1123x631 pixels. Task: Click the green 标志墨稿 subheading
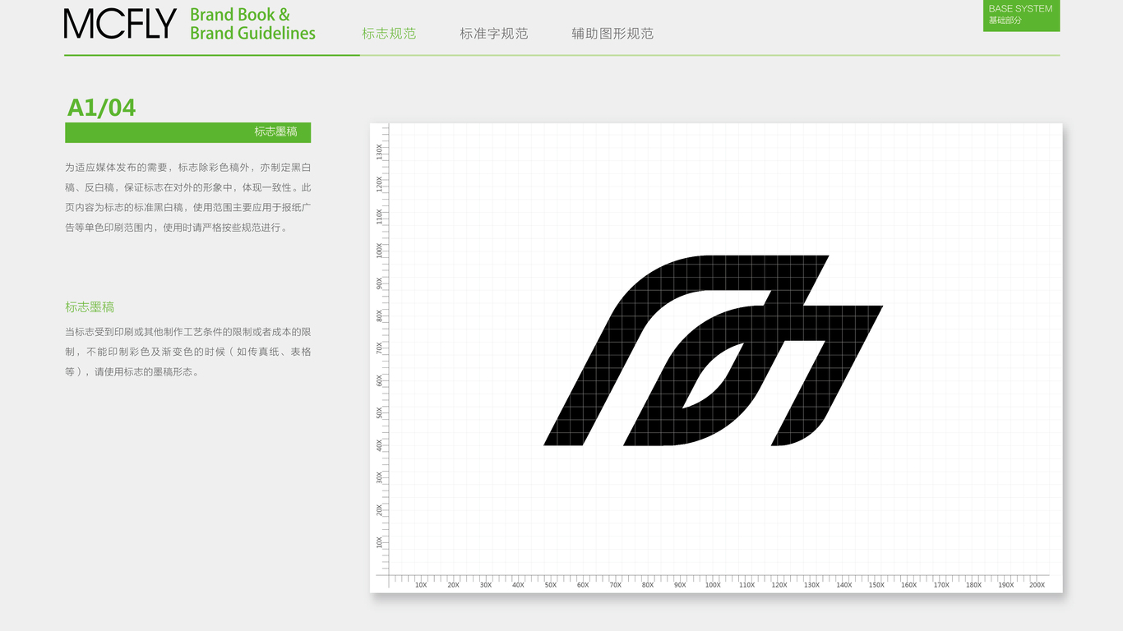point(90,307)
